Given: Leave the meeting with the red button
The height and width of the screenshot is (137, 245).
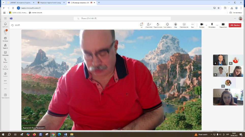Looking at the screenshot, I should coord(235,25).
